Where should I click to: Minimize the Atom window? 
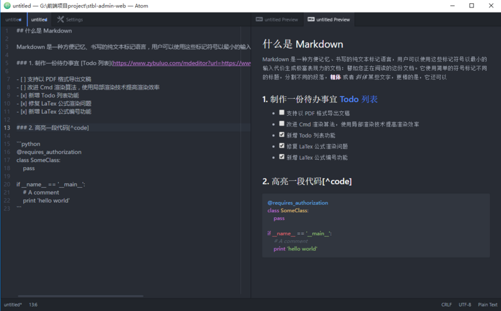click(452, 6)
